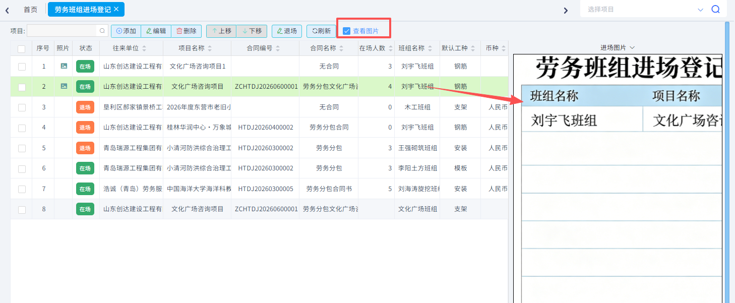The width and height of the screenshot is (735, 303).
Task: Sort by the 合同名称 column arrows
Action: [341, 48]
